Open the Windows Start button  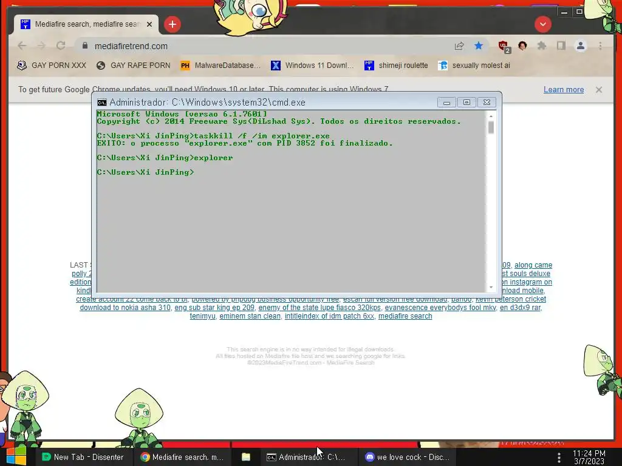pyautogui.click(x=16, y=456)
